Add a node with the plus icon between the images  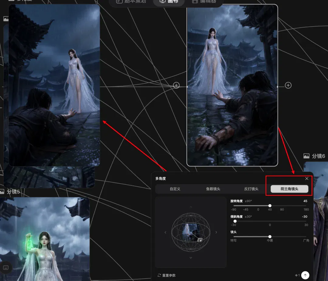176,85
